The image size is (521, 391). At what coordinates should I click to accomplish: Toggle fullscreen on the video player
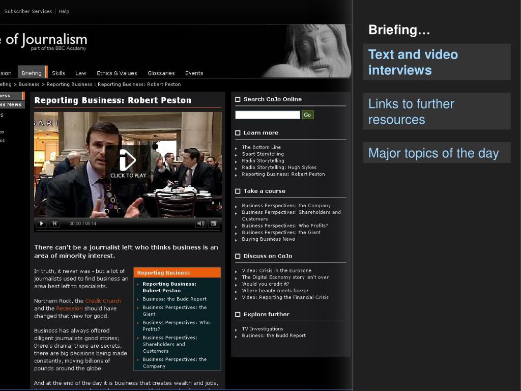point(214,224)
